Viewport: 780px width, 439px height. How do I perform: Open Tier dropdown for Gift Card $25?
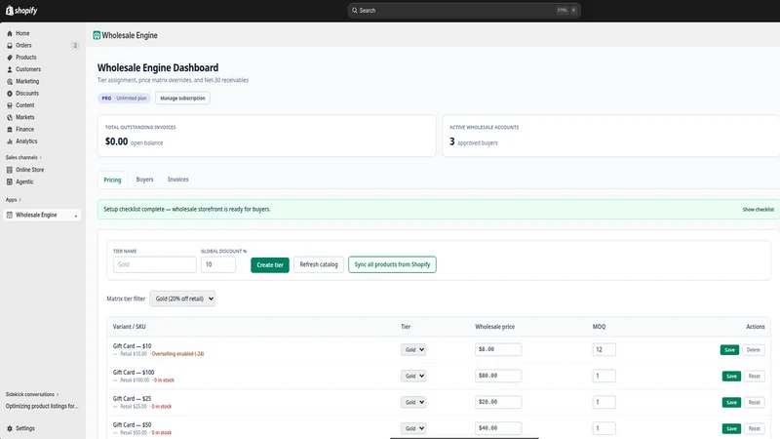click(413, 402)
